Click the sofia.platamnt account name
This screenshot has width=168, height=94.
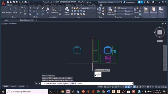[x=130, y=2]
